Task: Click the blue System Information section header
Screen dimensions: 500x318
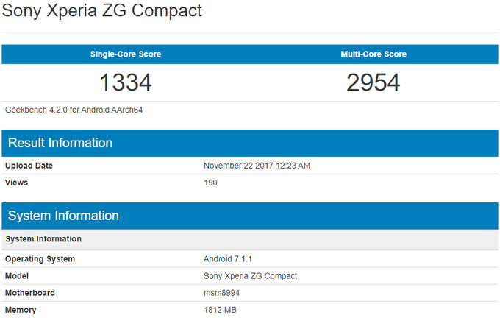Action: click(x=63, y=216)
